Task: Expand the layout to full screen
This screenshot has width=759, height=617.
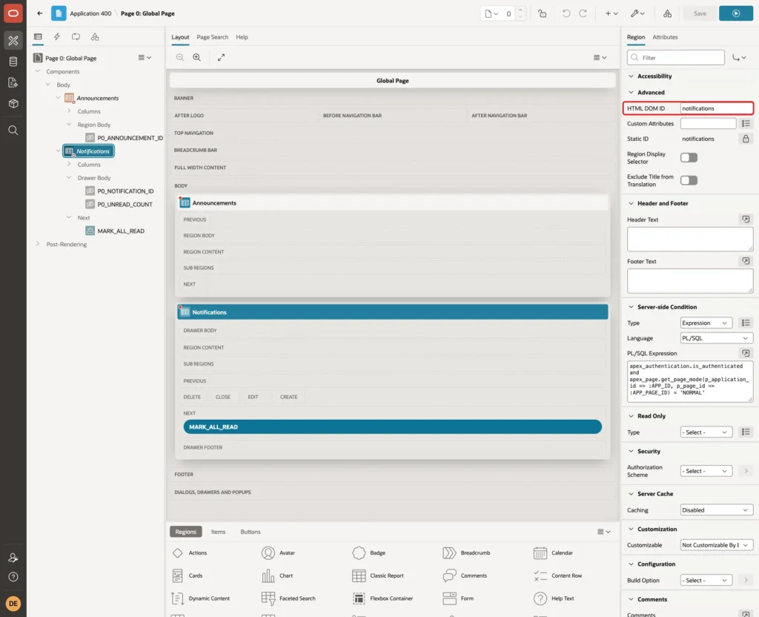Action: (x=221, y=58)
